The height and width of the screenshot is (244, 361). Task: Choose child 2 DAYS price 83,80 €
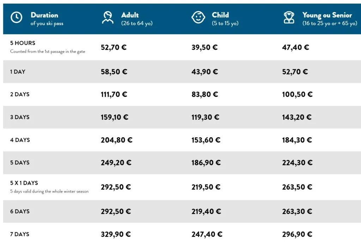[x=204, y=94]
